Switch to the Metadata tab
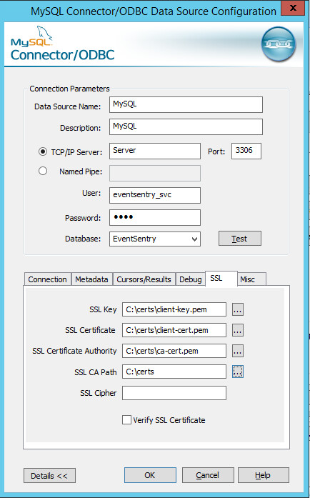 coord(92,279)
